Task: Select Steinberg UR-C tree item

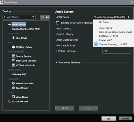Action: (20, 74)
